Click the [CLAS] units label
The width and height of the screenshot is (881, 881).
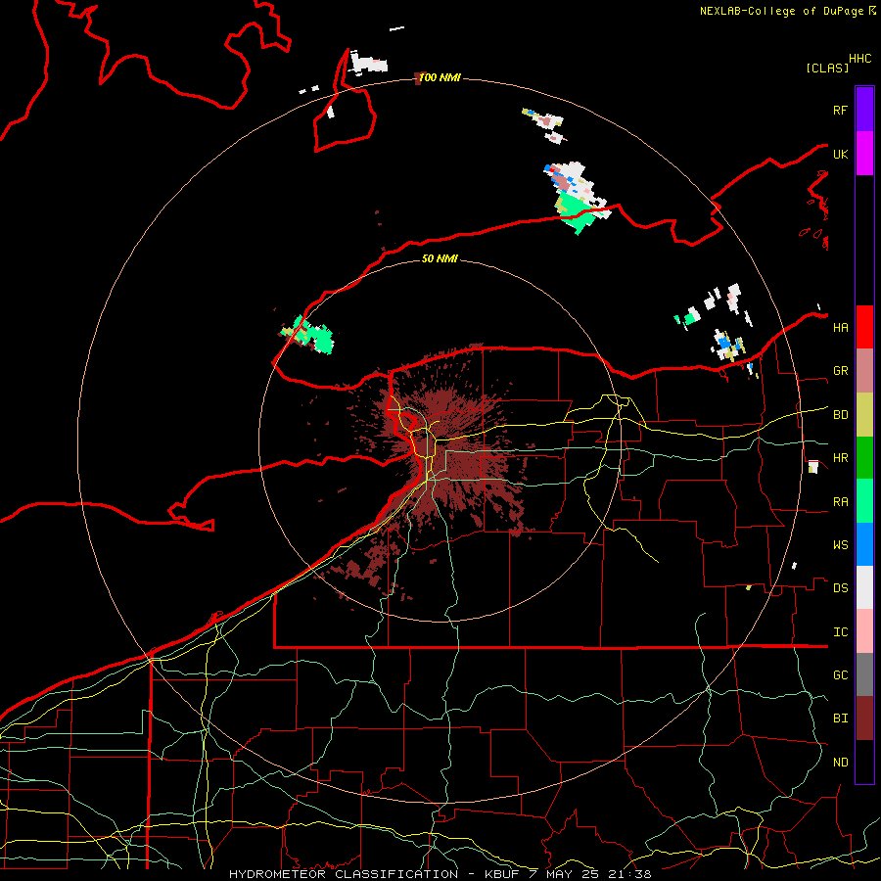click(x=827, y=68)
